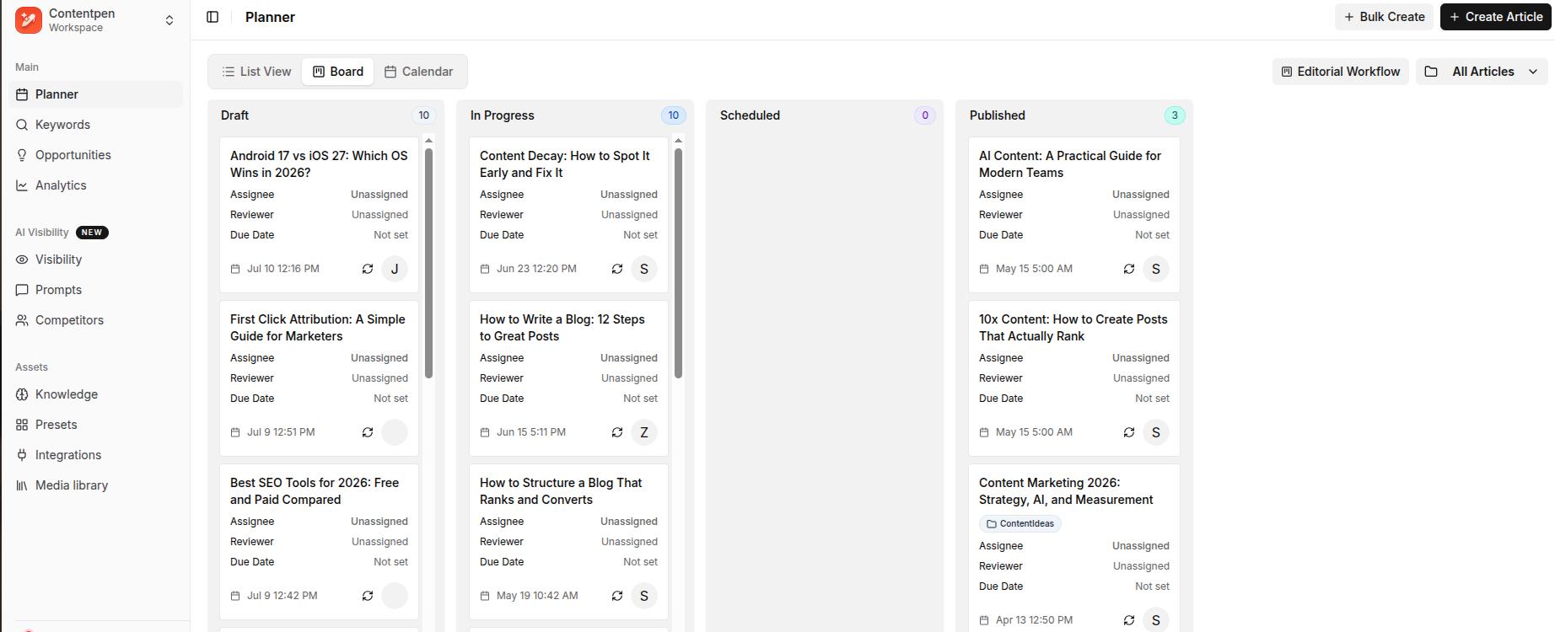Open AI Content Practical Guide article
This screenshot has width=1555, height=632.
point(1070,164)
